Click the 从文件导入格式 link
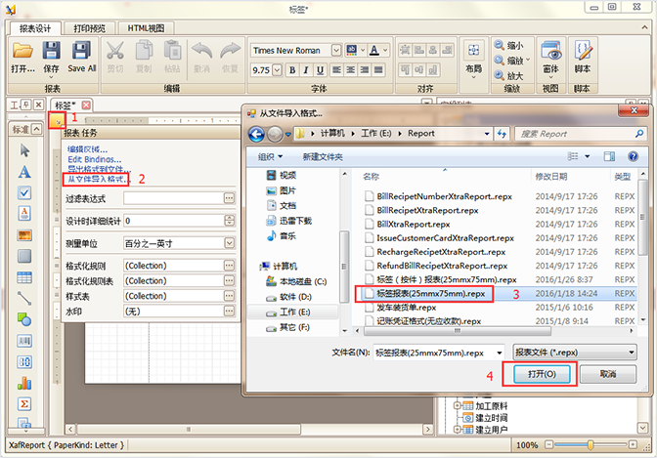 97,179
